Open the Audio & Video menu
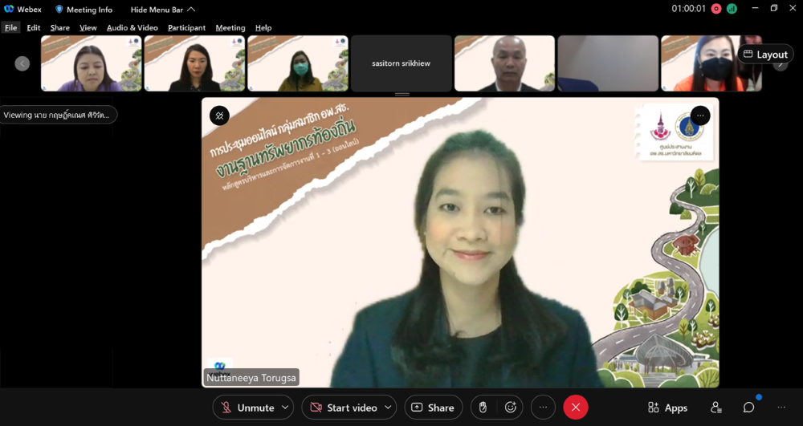 coord(132,27)
